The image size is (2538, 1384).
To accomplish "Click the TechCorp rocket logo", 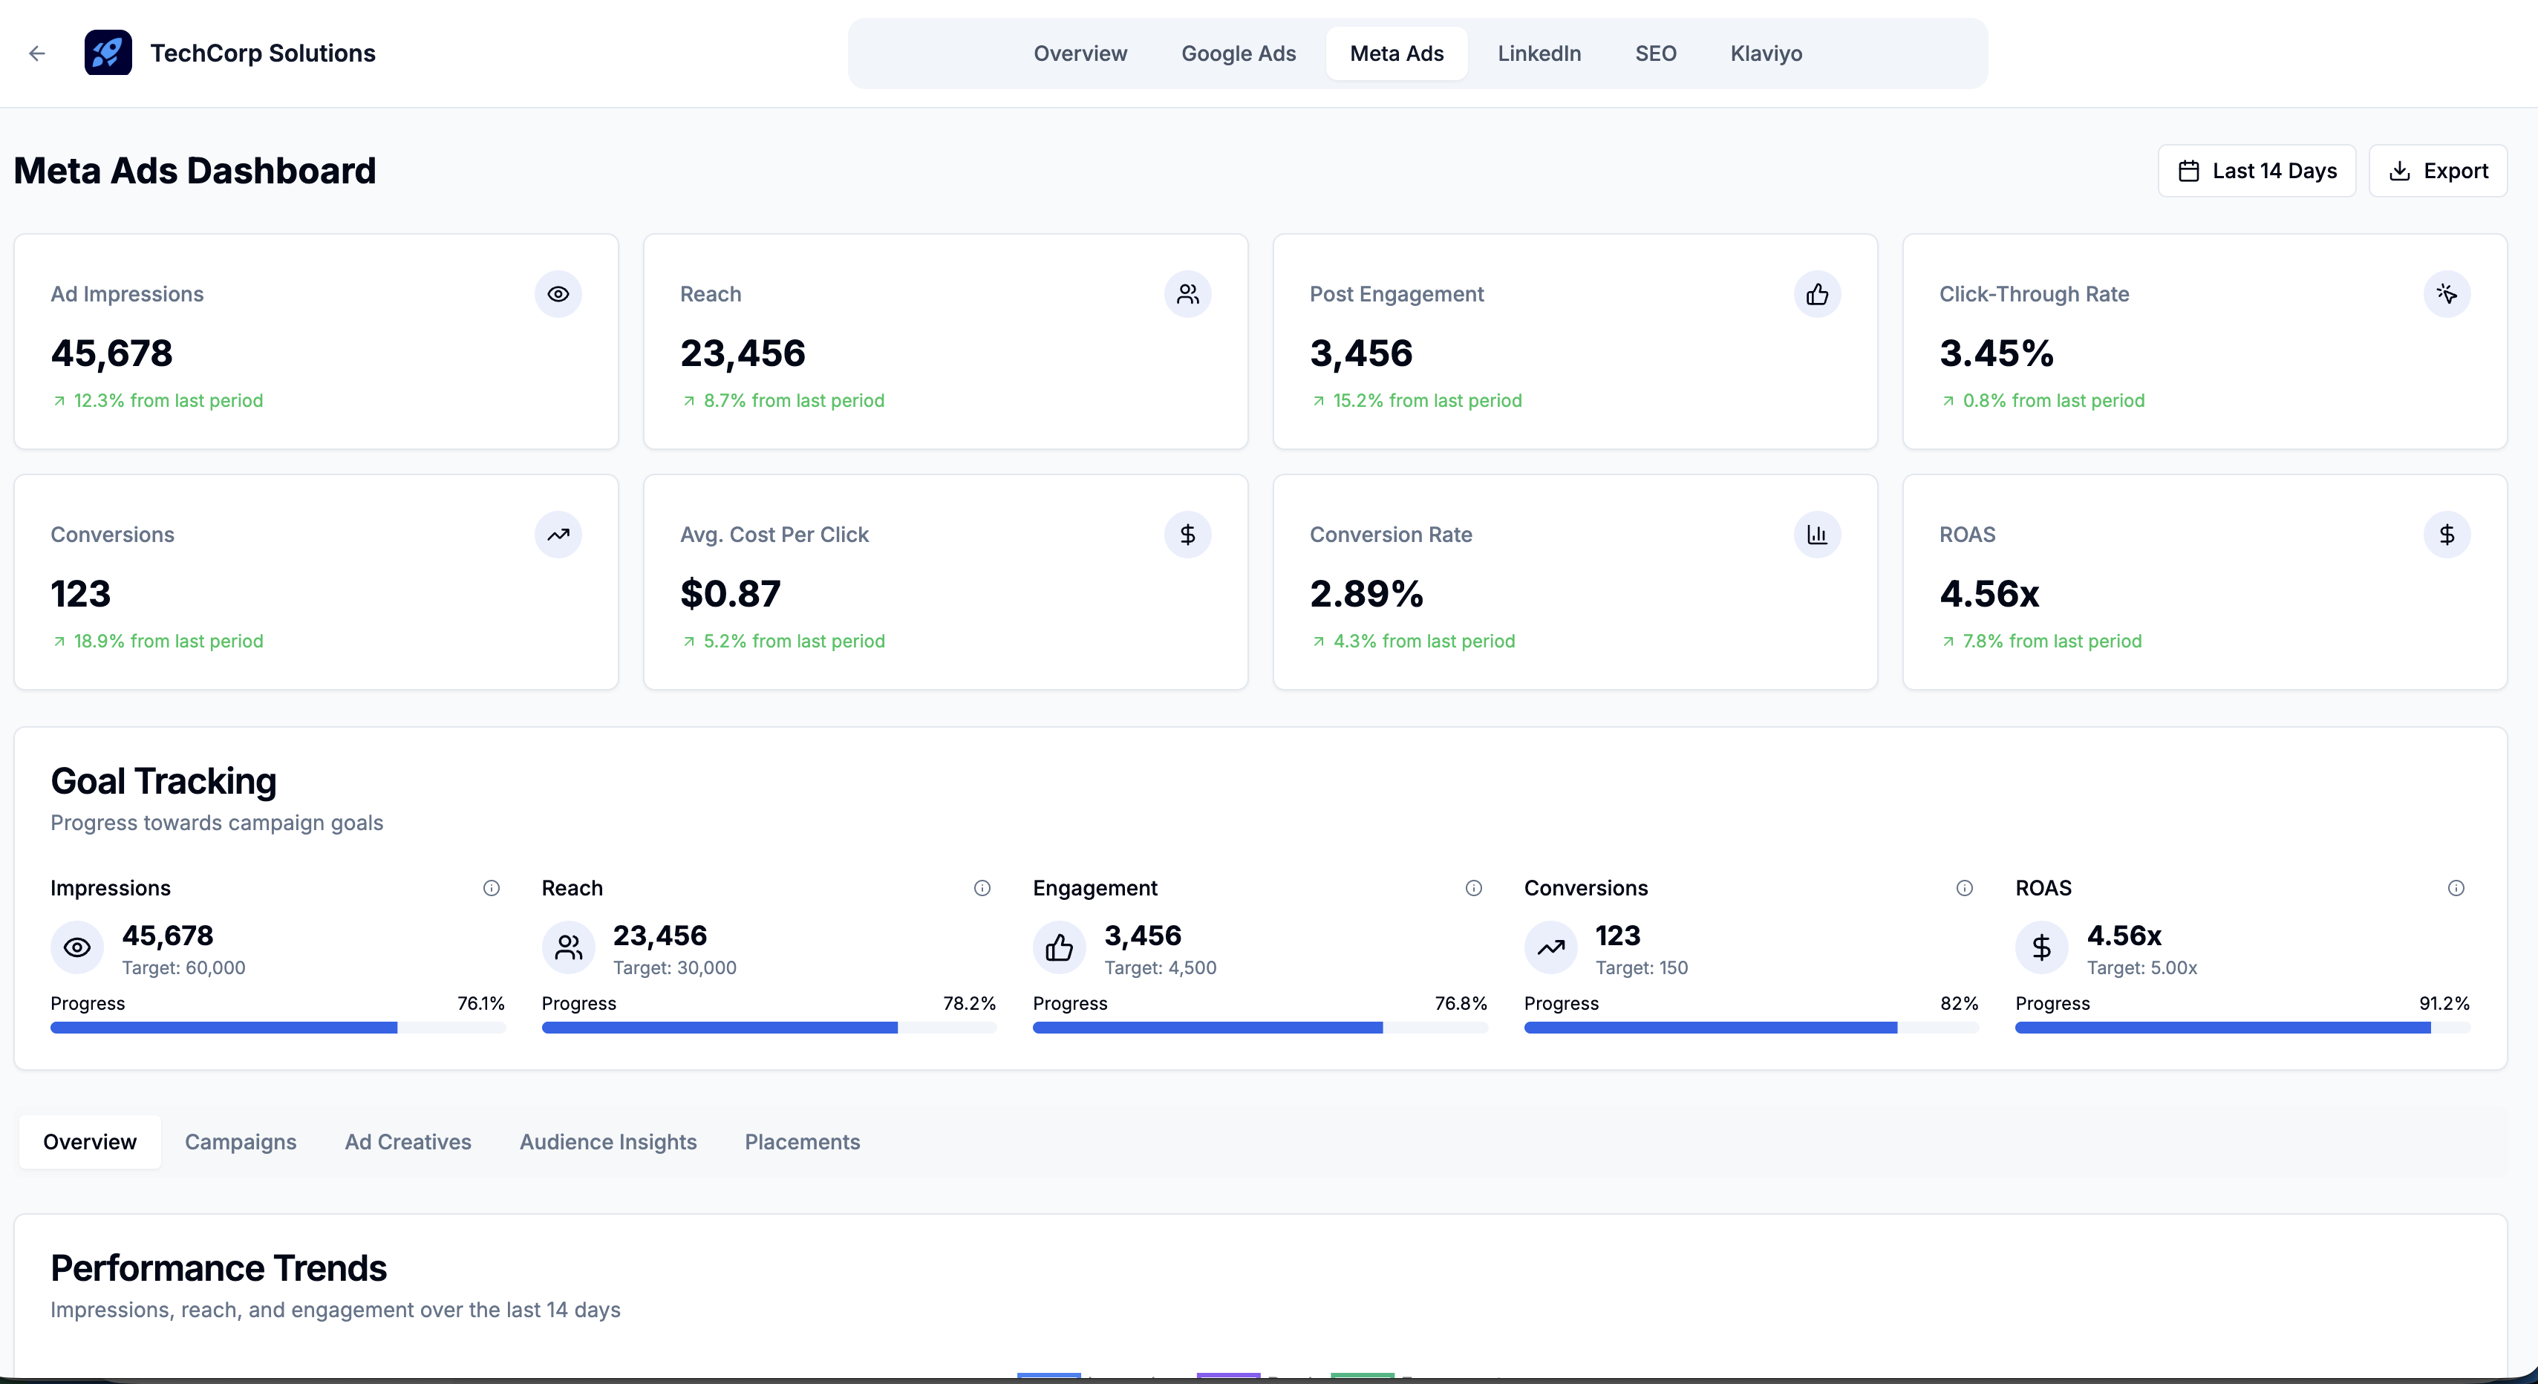I will (108, 53).
